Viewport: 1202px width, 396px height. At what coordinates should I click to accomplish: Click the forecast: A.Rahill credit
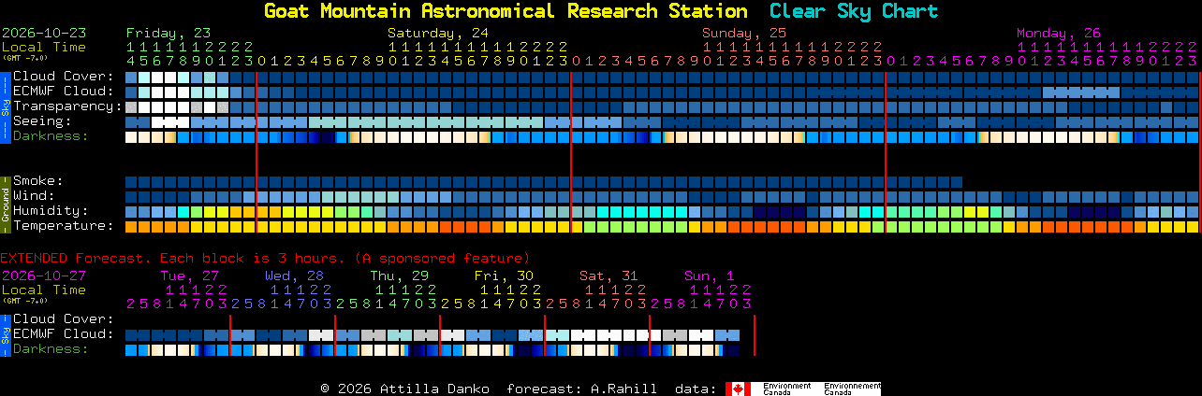pos(581,389)
